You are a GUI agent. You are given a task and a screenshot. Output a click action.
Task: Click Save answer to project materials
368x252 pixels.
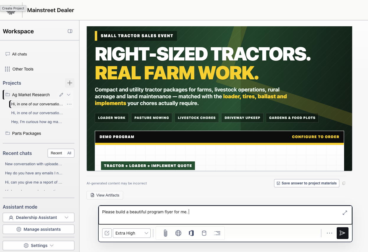307,183
